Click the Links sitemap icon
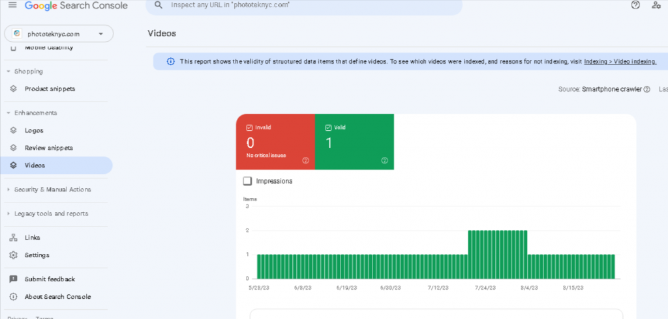 point(13,238)
